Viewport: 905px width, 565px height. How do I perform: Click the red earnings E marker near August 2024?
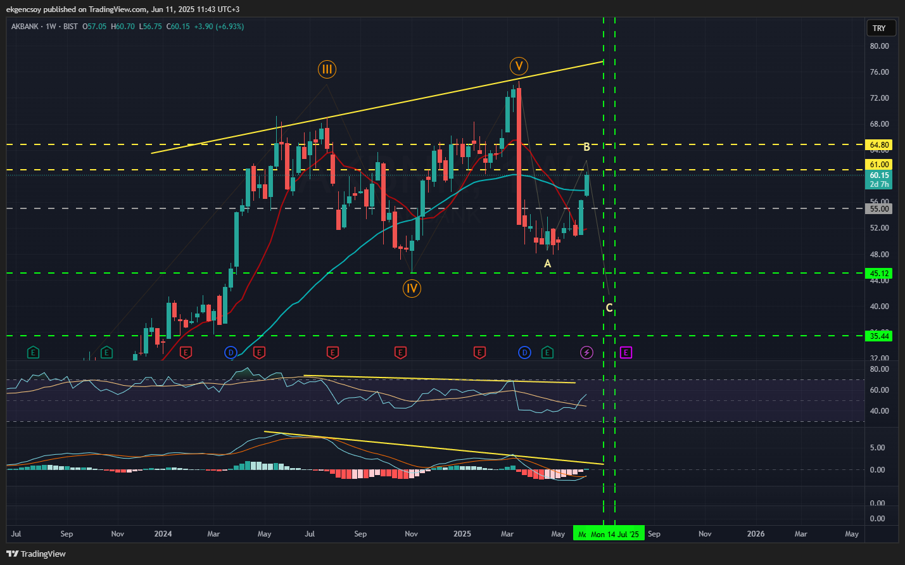tap(332, 352)
